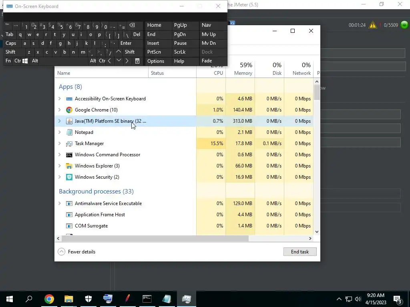
Task: Expand the Windows Security (2) group
Action: tap(59, 177)
